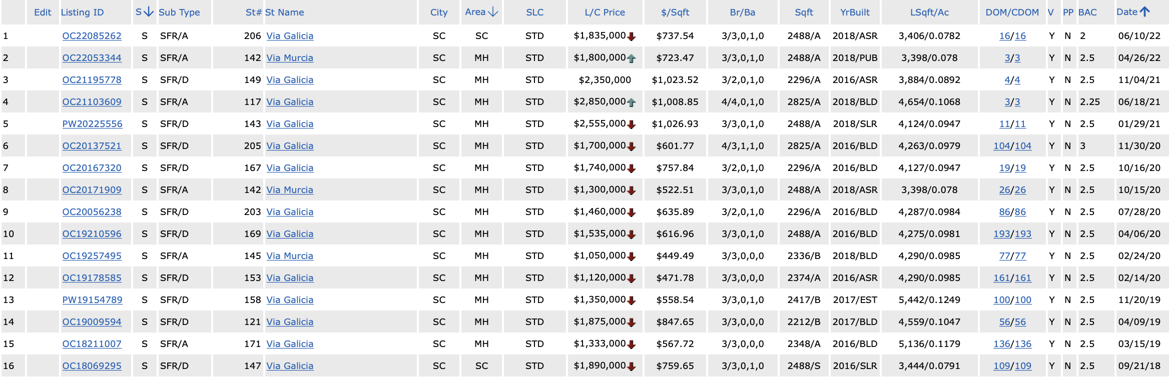Screen dimensions: 1169x383
Task: Open the Via Murcia link for listing OC19257495
Action: point(290,256)
